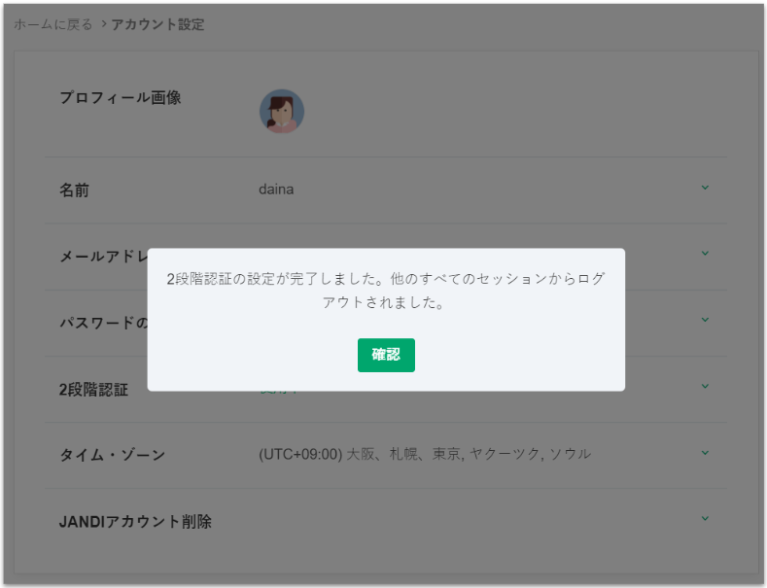Expand the 名前 row chevron
Viewport: 767px width, 588px height.
(705, 188)
